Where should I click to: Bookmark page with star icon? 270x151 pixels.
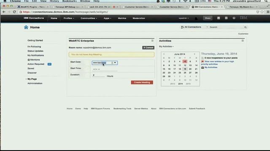262,12
